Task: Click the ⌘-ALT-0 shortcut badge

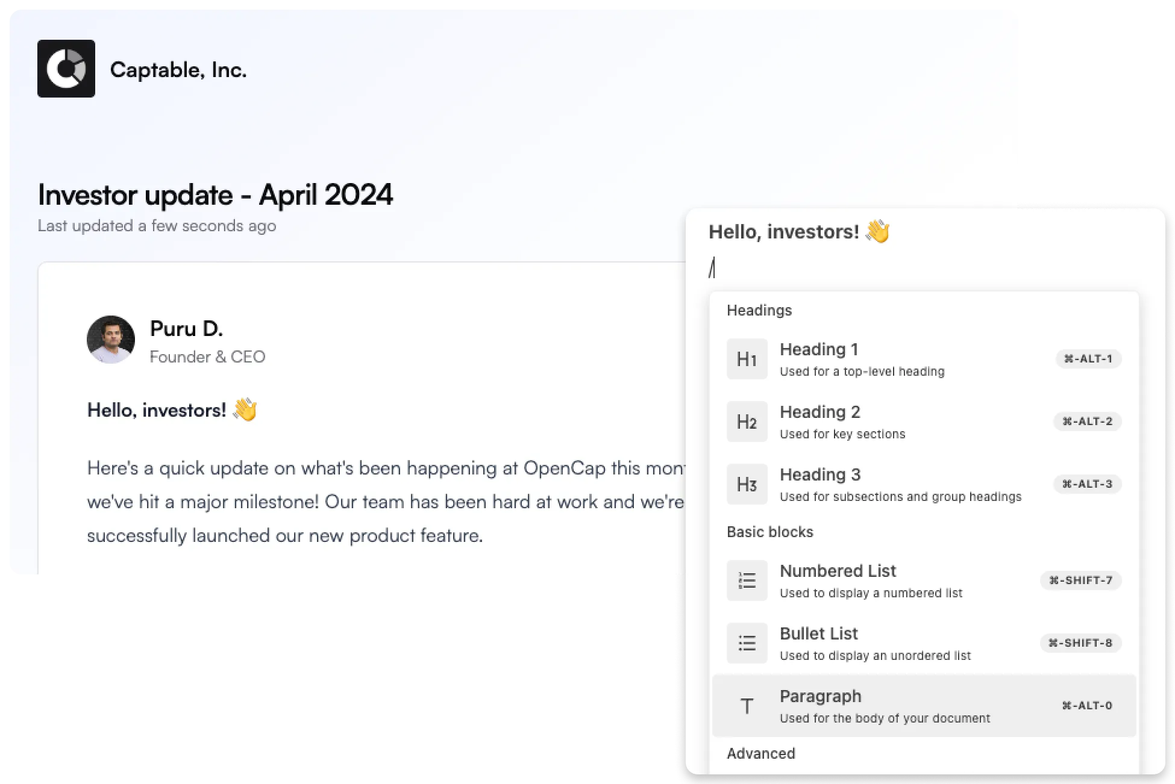Action: pos(1087,706)
